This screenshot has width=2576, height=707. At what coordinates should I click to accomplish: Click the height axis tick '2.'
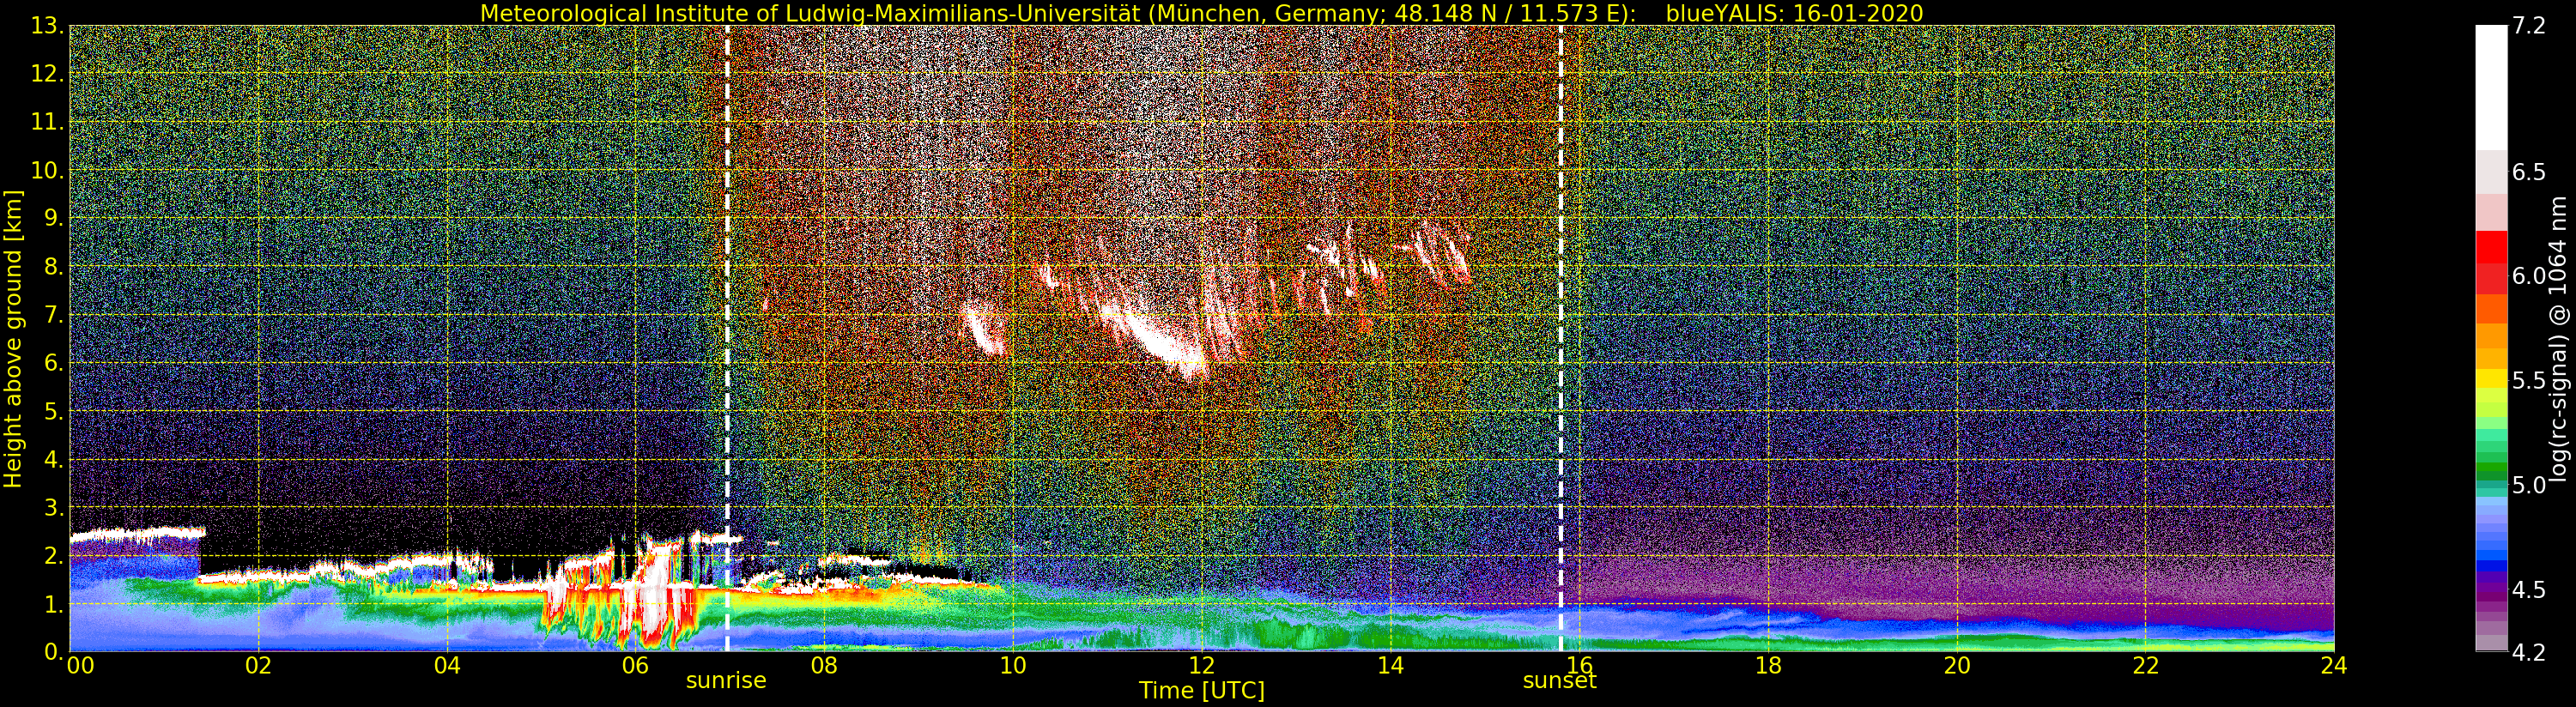click(x=54, y=555)
